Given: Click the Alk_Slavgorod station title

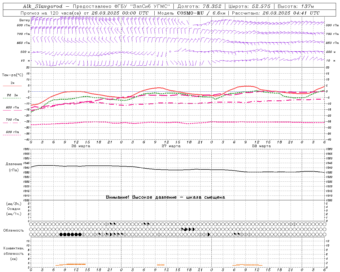Looking at the screenshot, I should [43, 6].
